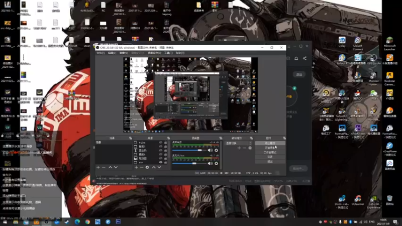
Task: Open the Help (H) menu in OBS
Action: tap(180, 53)
